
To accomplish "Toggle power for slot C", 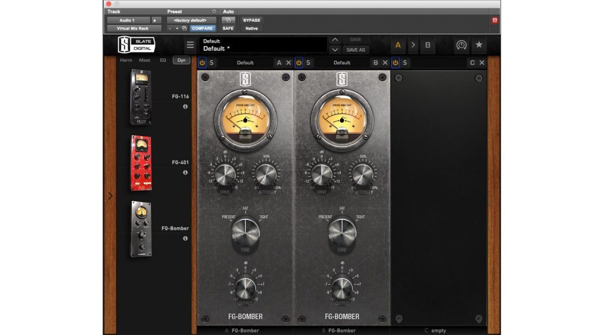I will [x=395, y=62].
